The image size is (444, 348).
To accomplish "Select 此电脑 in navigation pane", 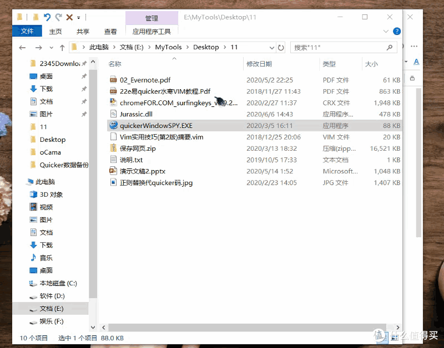I will [45, 182].
